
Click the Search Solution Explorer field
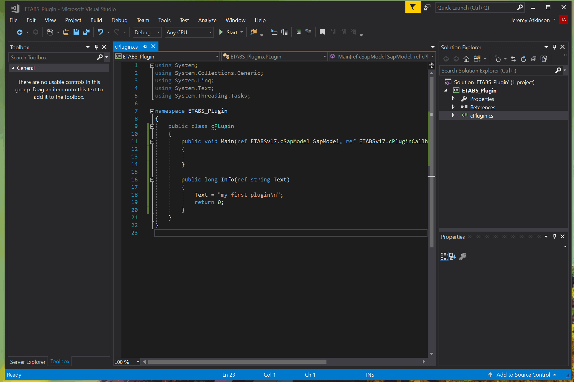coord(497,71)
